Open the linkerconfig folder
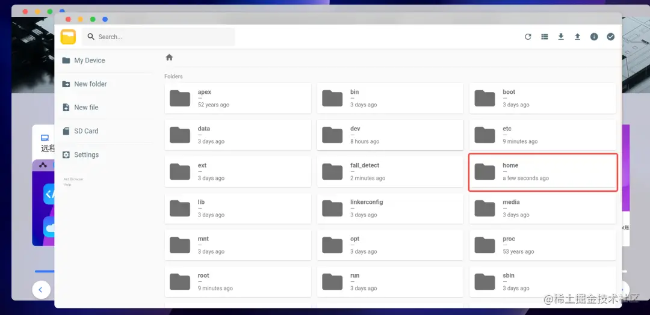 click(x=390, y=209)
